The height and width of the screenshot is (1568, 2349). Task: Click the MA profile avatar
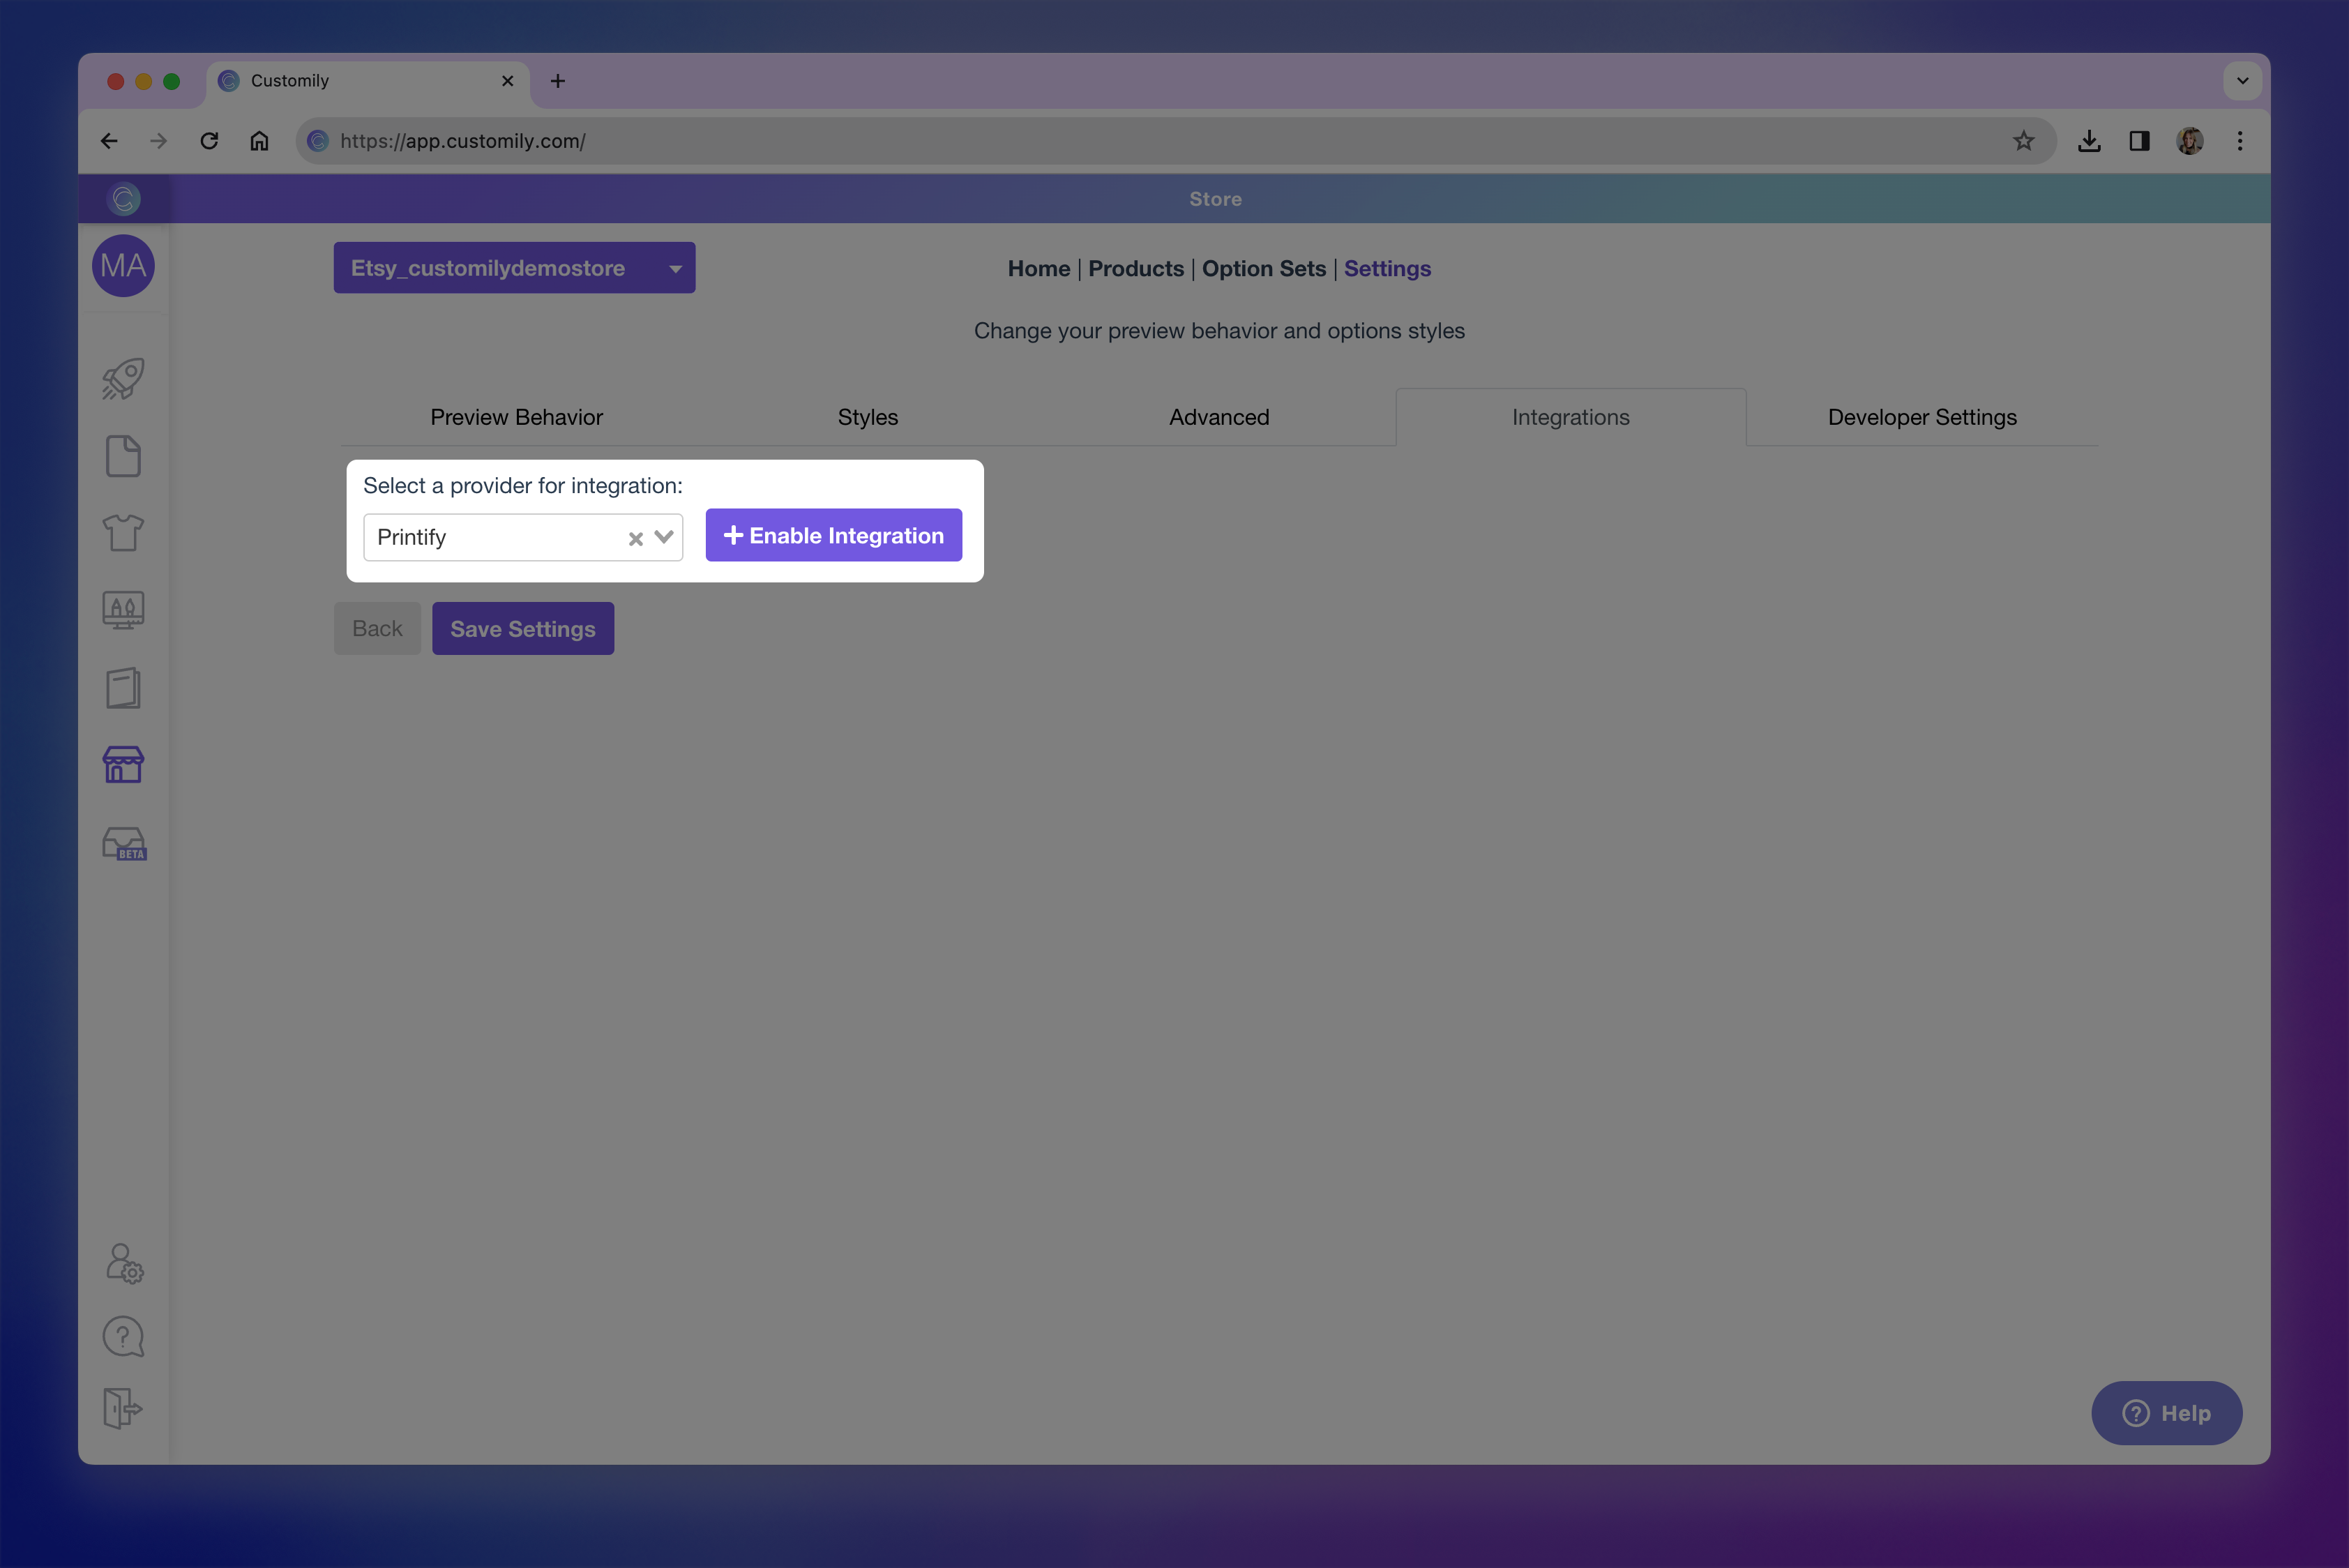(x=123, y=266)
